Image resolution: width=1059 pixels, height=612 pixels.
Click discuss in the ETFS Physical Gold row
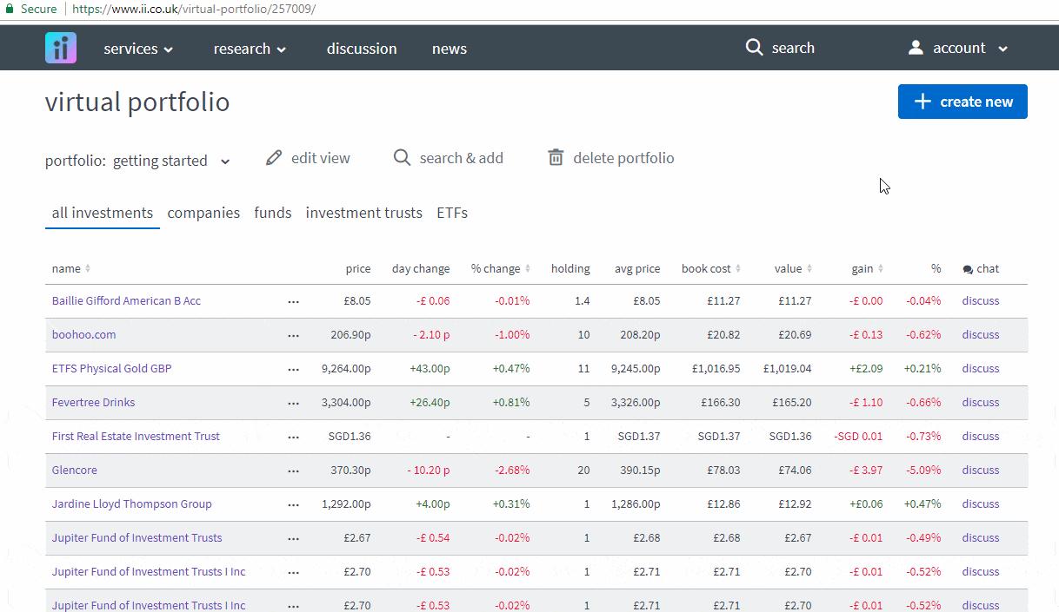pyautogui.click(x=981, y=369)
